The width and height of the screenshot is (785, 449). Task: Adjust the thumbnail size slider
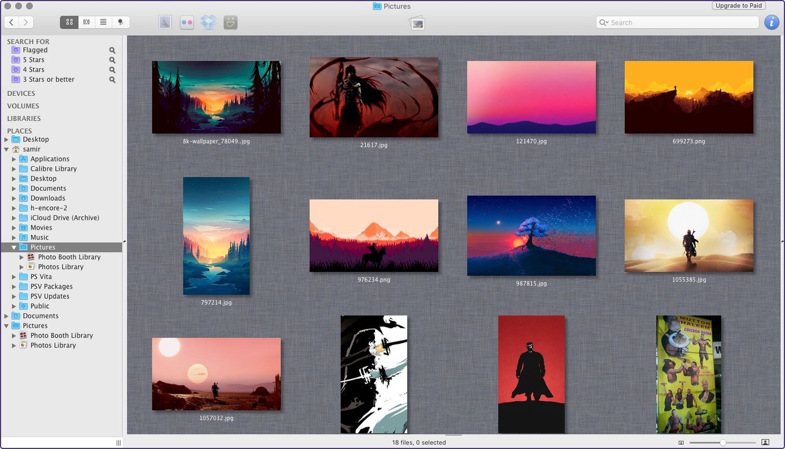coord(722,443)
